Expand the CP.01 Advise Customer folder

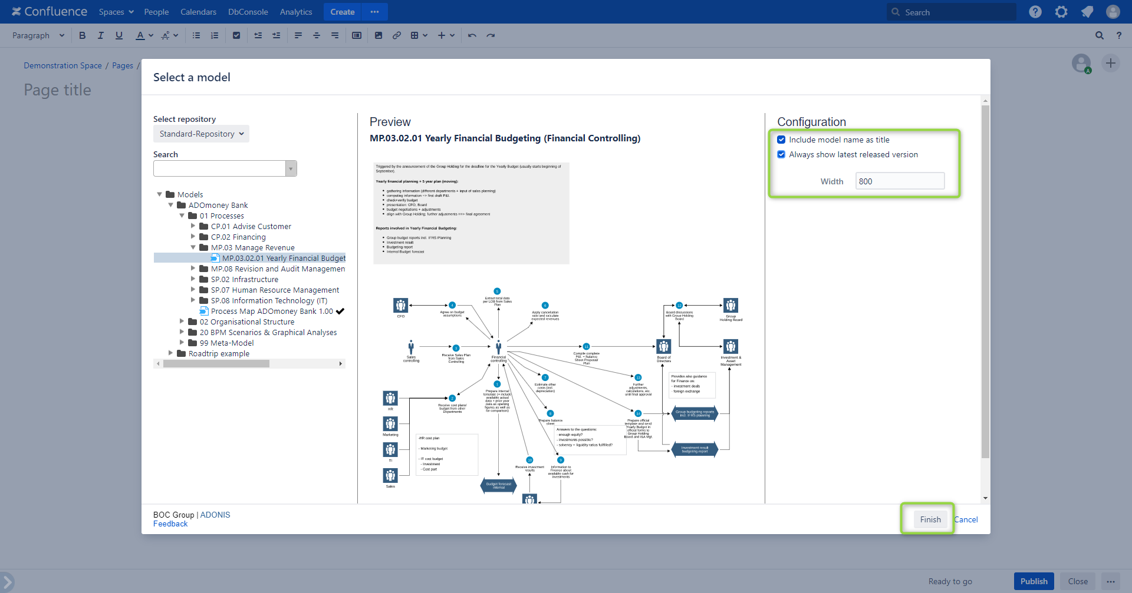(x=193, y=226)
